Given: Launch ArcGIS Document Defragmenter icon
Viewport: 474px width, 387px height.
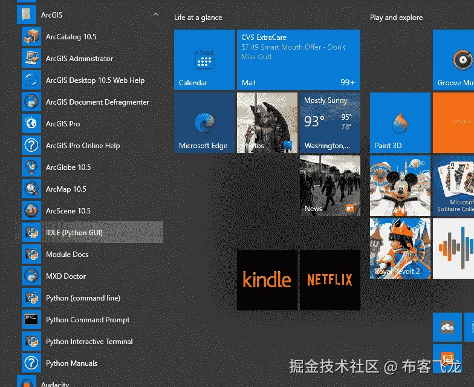Looking at the screenshot, I should 31,102.
